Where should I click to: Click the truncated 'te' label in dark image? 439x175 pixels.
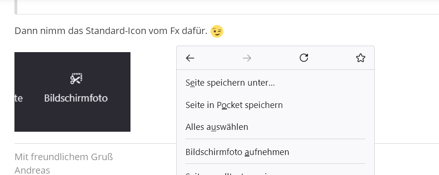19,98
